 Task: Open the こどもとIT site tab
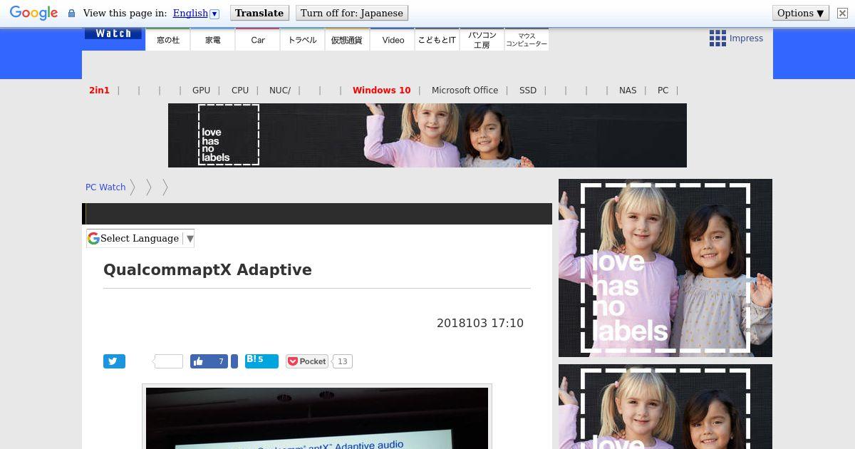pyautogui.click(x=437, y=40)
